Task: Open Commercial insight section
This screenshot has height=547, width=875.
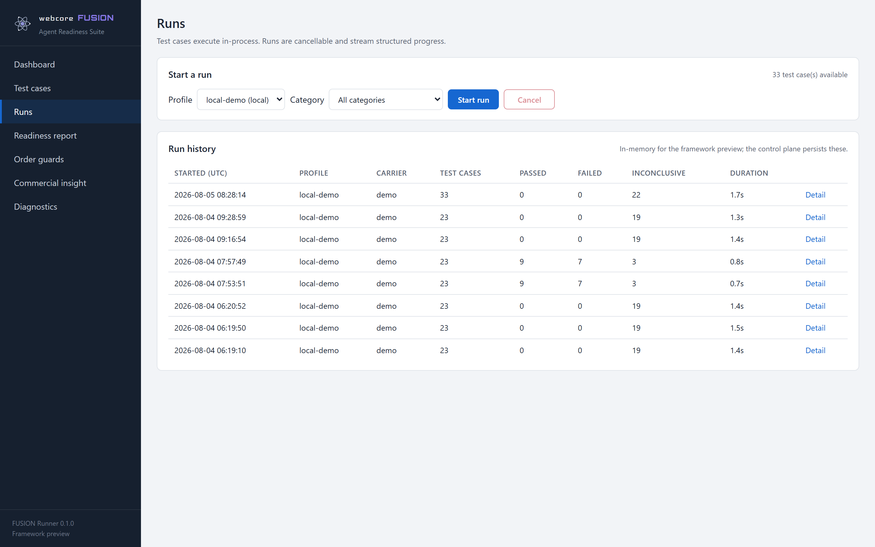Action: [x=70, y=183]
